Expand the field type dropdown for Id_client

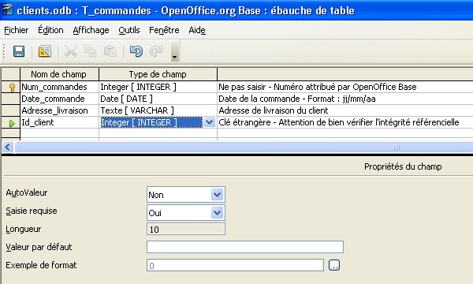click(209, 122)
